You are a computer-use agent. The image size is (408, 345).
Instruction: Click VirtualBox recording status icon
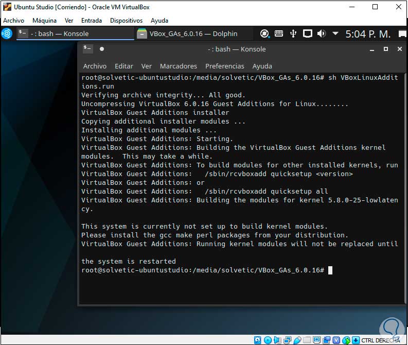(x=326, y=340)
